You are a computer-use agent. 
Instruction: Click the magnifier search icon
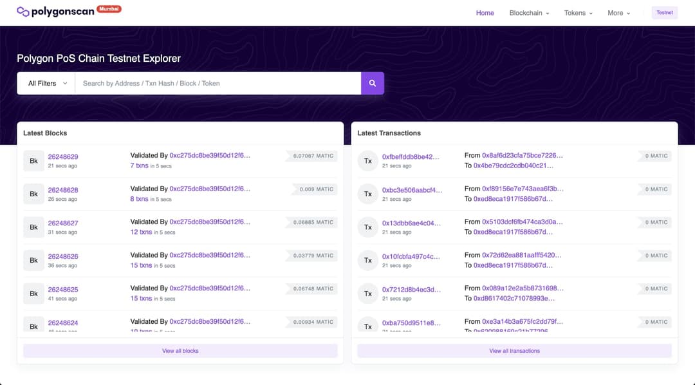(372, 83)
